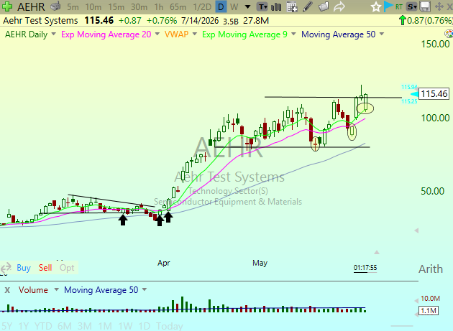Select the pencil drawing tool
Image resolution: width=453 pixels, height=331 pixels.
point(308,6)
